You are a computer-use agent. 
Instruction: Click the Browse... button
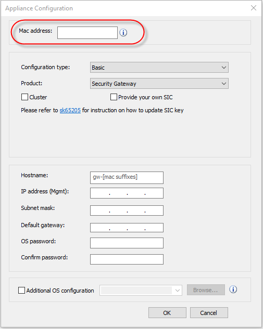(x=206, y=290)
